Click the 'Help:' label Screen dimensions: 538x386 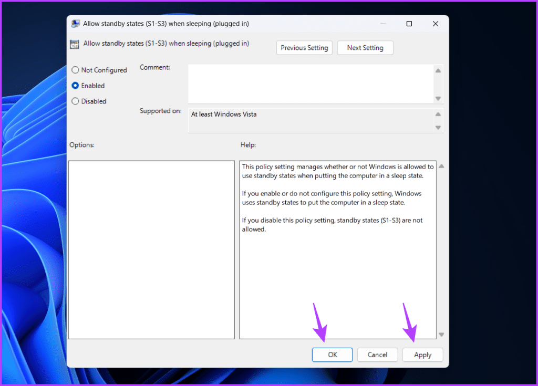[248, 145]
